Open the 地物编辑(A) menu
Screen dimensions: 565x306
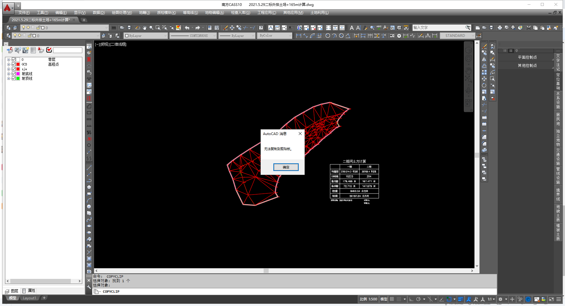(214, 13)
